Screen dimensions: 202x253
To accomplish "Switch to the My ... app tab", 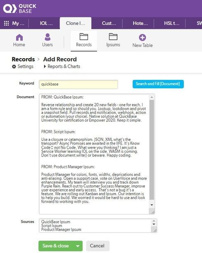I will point(18,24).
